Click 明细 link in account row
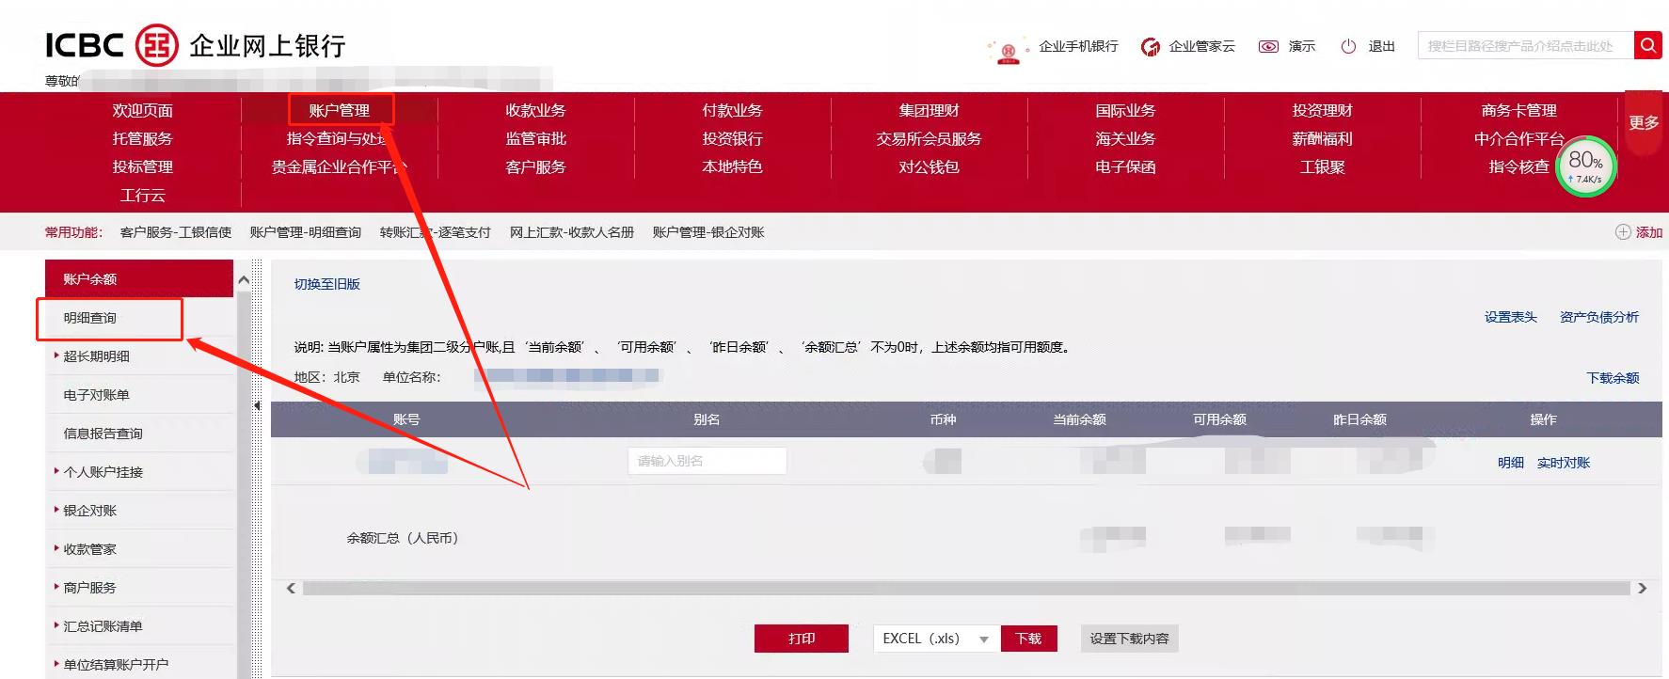The height and width of the screenshot is (679, 1669). (1511, 463)
